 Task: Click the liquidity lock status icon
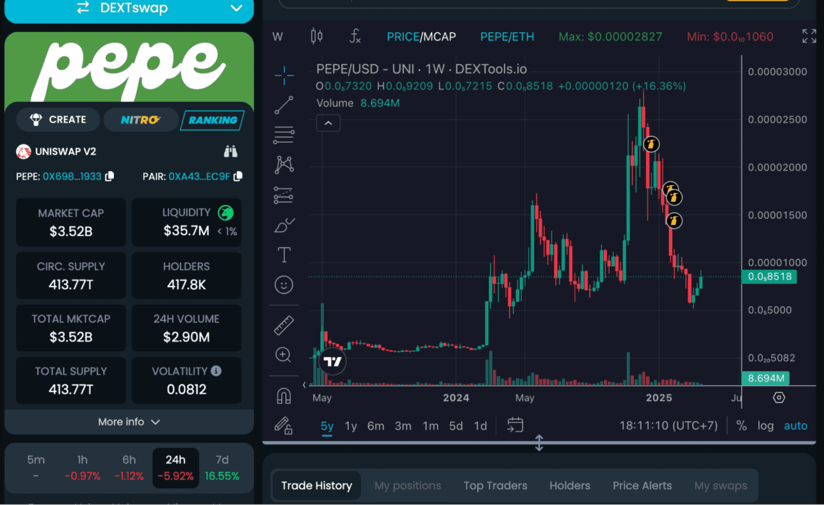(x=226, y=213)
